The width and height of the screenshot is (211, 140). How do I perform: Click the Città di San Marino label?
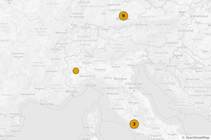pos(134,86)
